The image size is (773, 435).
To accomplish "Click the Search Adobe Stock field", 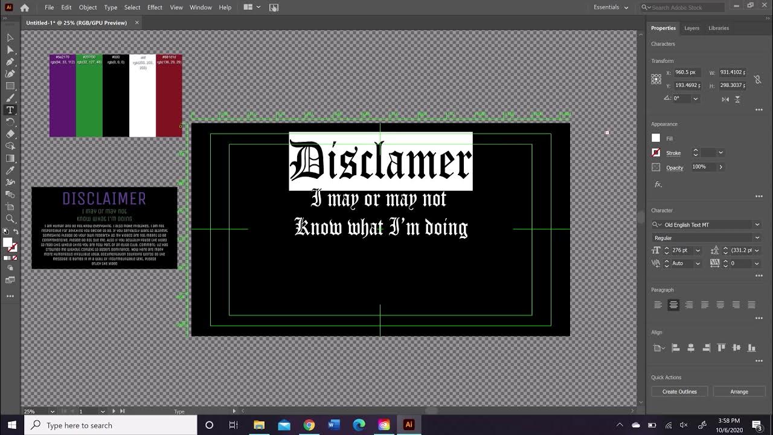I will 682,7.
